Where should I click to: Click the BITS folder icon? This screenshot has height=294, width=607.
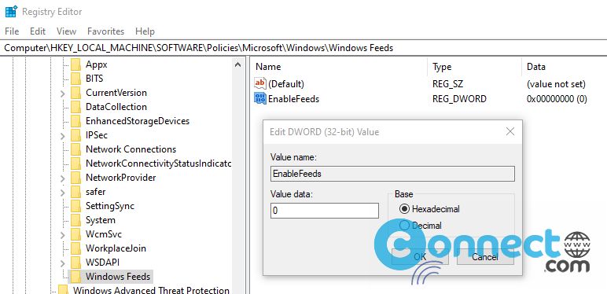(75, 79)
